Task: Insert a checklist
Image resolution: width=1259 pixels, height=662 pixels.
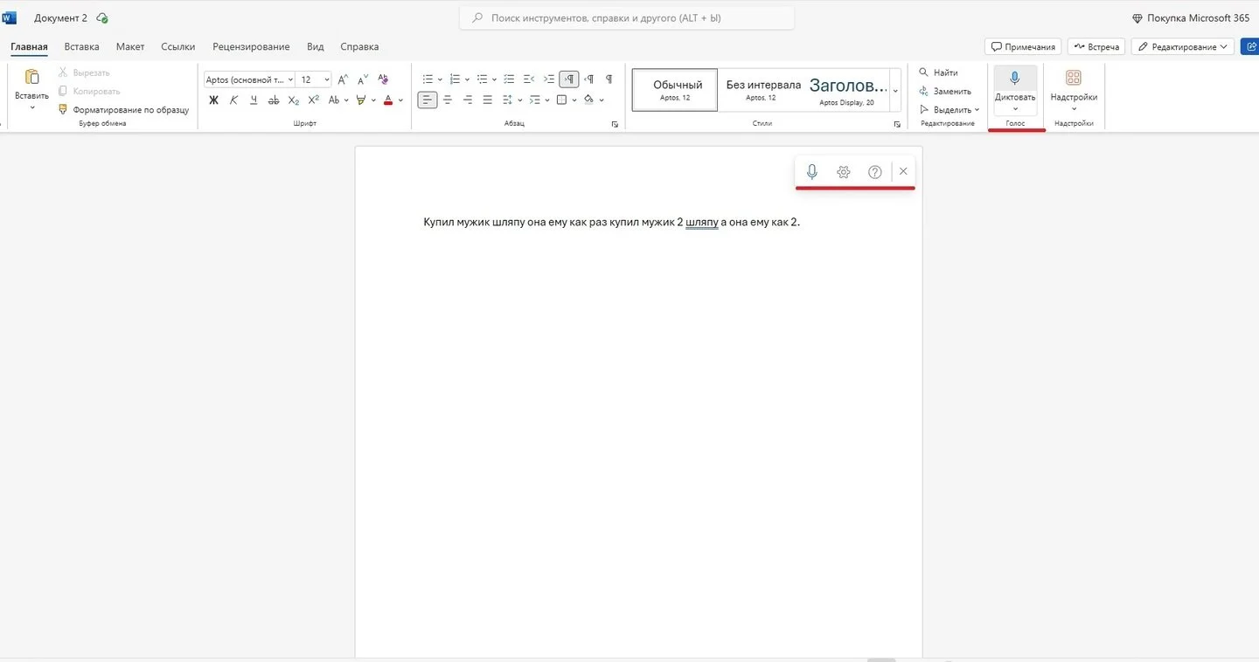Action: pyautogui.click(x=509, y=79)
